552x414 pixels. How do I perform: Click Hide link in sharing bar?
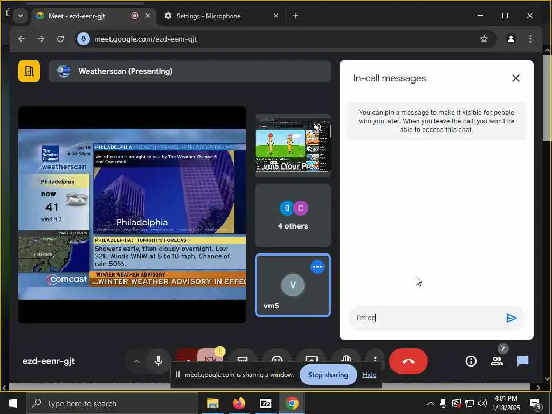click(369, 375)
